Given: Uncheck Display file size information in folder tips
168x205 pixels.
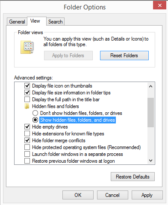Looking at the screenshot, I should point(27,93).
